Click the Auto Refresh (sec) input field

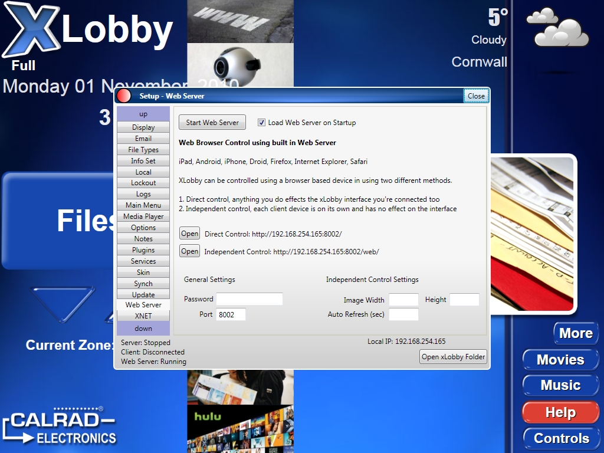[x=403, y=314]
